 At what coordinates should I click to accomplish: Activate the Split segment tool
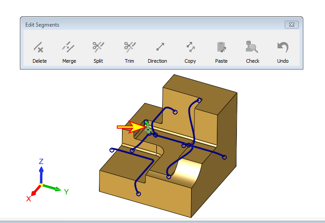[99, 51]
